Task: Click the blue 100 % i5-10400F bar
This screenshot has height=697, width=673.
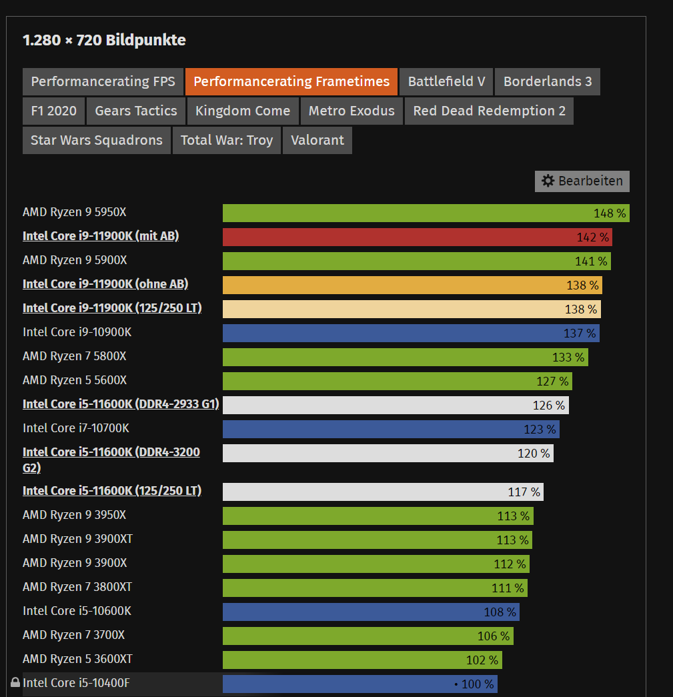Action: tap(360, 684)
